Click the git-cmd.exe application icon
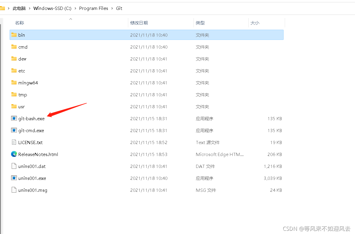355x234 pixels. [14, 130]
